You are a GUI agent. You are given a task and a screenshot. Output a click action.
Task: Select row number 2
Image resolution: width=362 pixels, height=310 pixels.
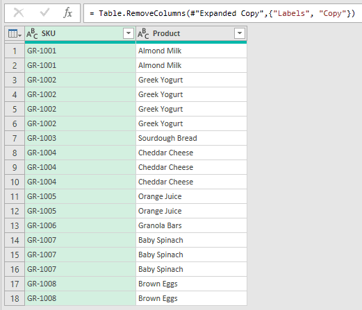[x=15, y=65]
